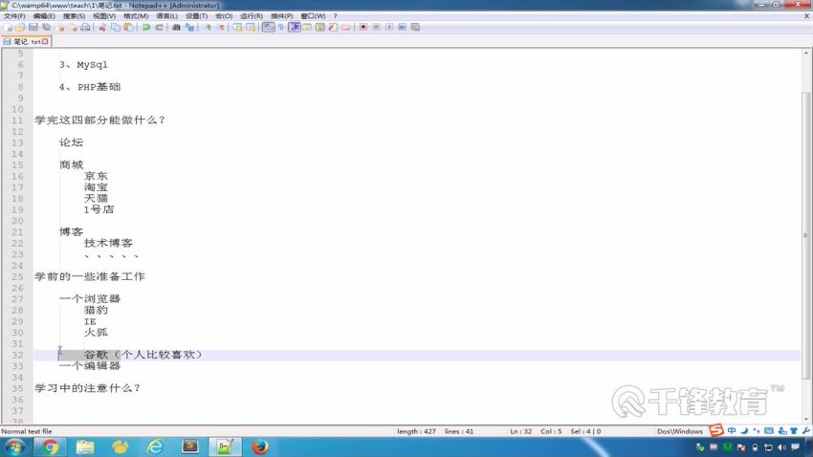This screenshot has width=813, height=457.
Task: Click the synchronize vertical scrolling icon
Action: pos(238,27)
